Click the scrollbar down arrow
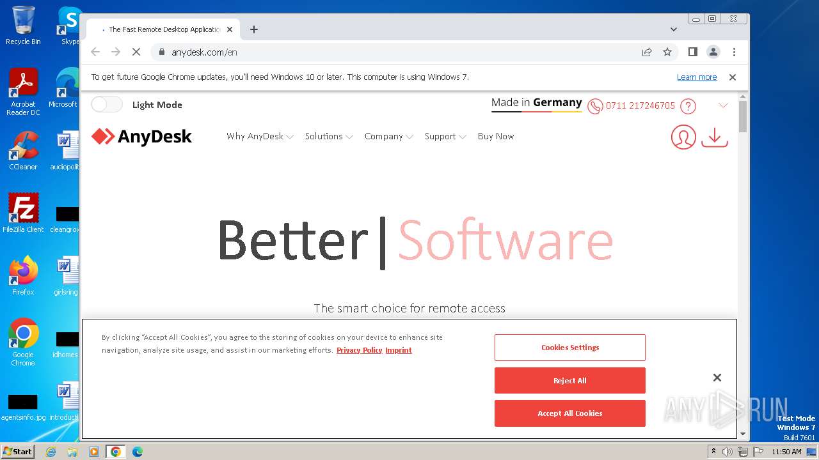 (743, 434)
